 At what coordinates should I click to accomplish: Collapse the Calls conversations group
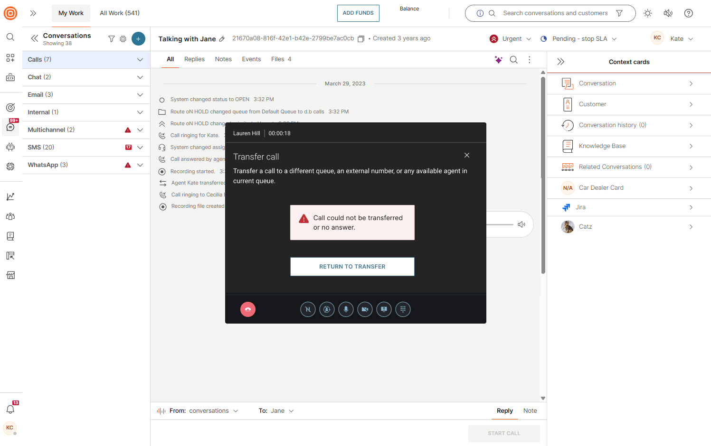[x=140, y=59]
